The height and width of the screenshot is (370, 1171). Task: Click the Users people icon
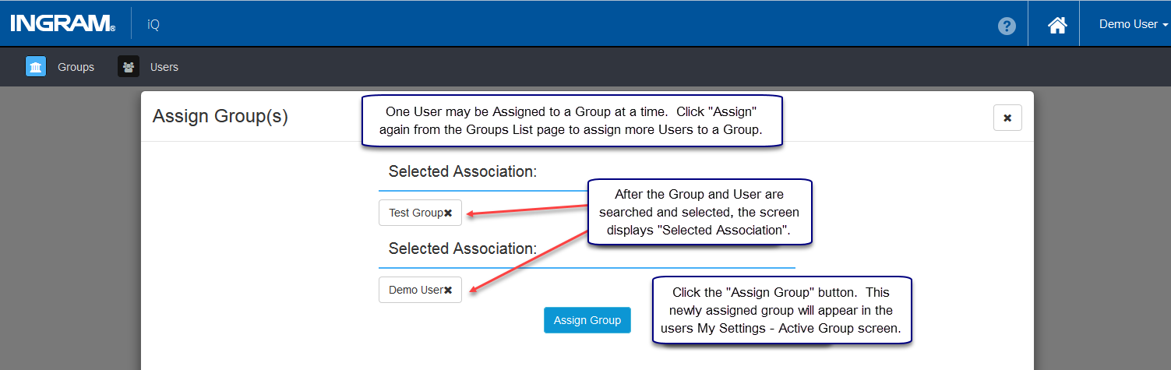click(129, 67)
